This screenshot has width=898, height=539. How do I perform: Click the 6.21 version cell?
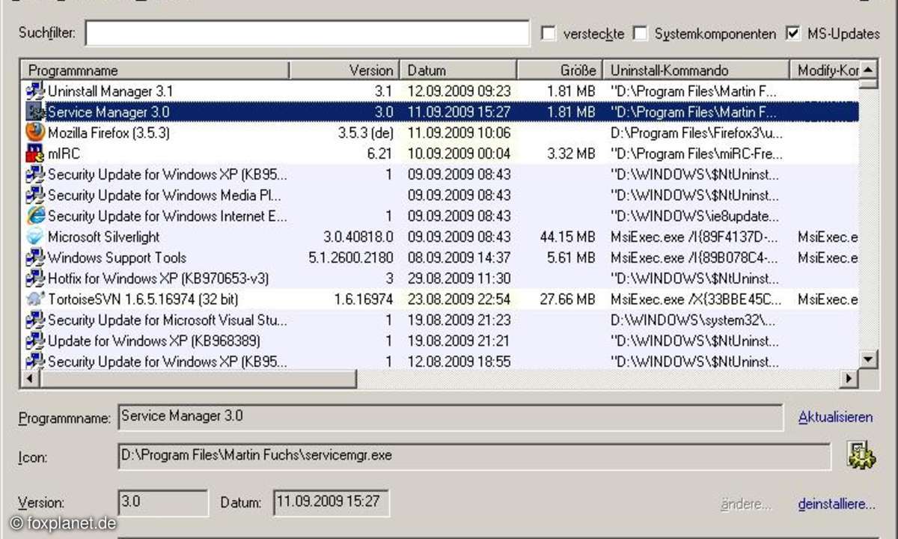[380, 154]
